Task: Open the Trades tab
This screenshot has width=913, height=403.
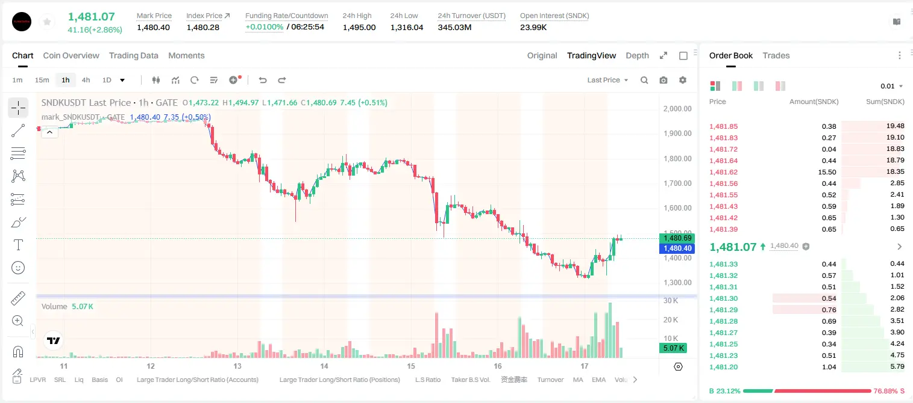Action: [776, 55]
